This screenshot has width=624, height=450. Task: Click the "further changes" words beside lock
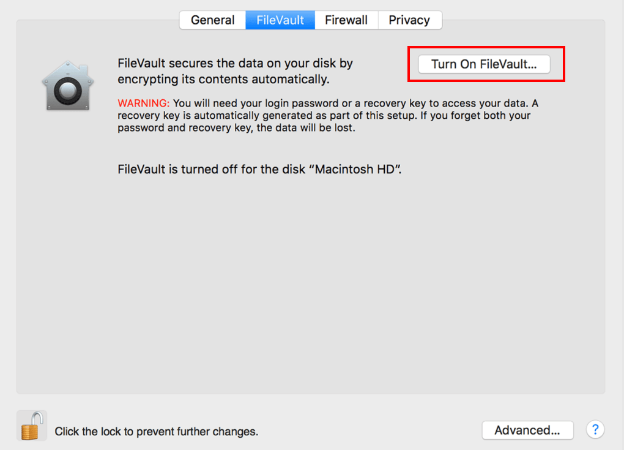point(225,432)
